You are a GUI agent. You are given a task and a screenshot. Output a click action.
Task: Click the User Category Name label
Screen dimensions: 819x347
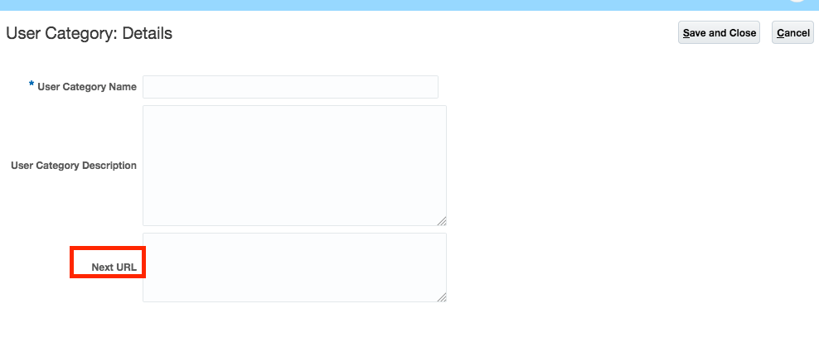click(87, 87)
